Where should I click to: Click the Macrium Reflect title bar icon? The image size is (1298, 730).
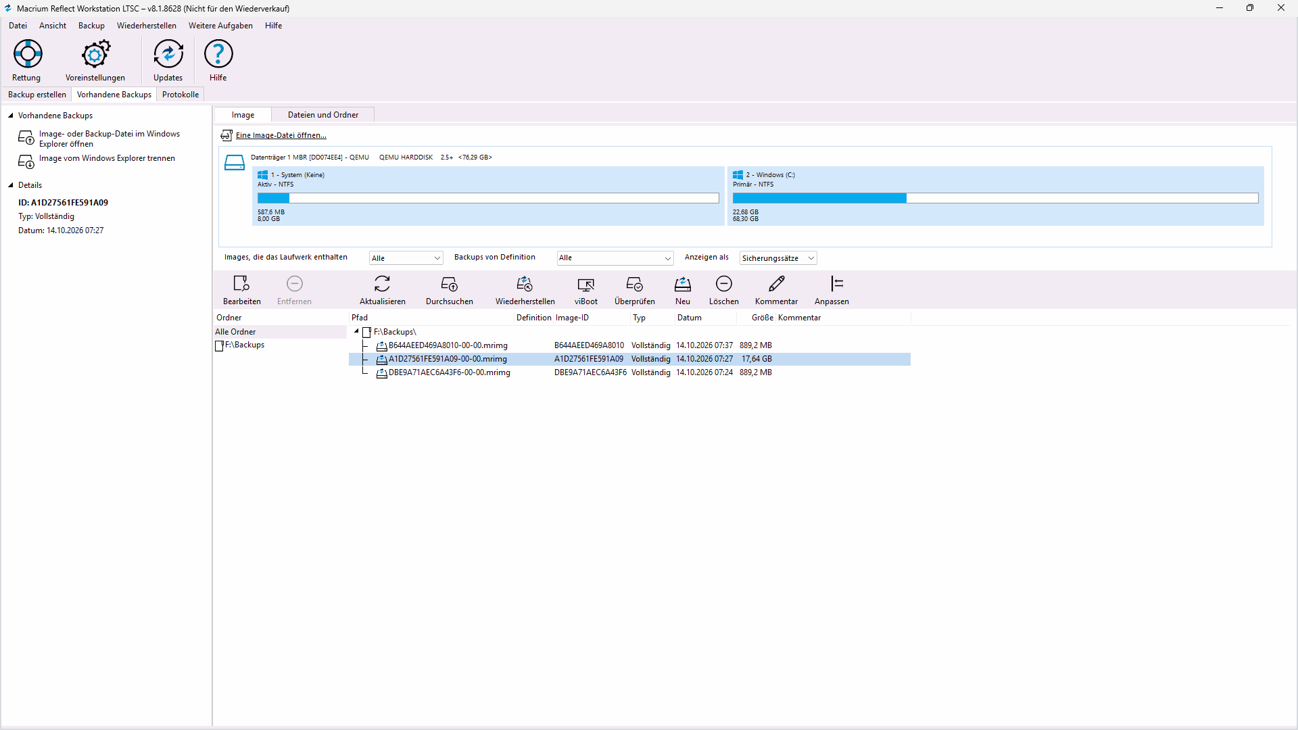tap(8, 8)
